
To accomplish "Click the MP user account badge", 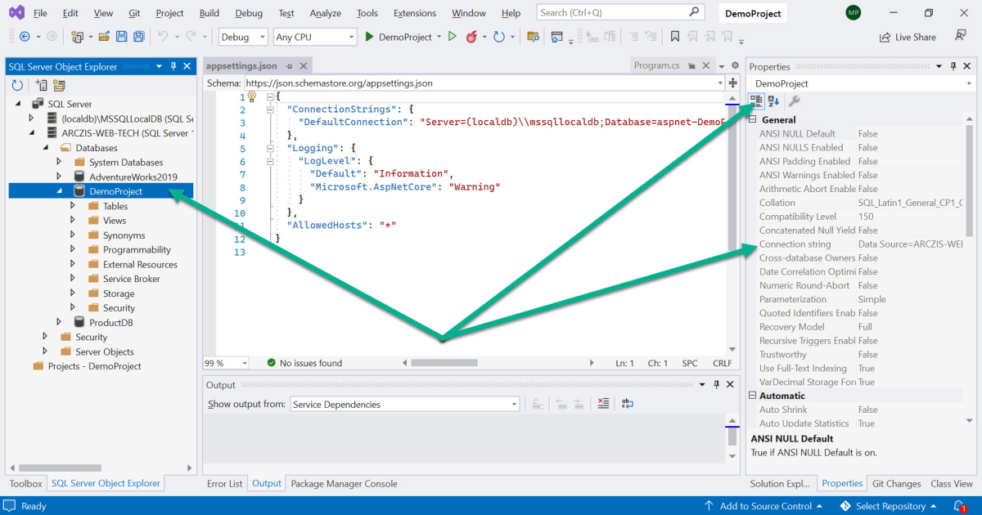I will pos(853,13).
